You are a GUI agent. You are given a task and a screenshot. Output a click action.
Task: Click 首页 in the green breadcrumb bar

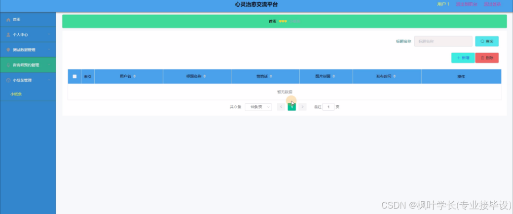coord(272,22)
